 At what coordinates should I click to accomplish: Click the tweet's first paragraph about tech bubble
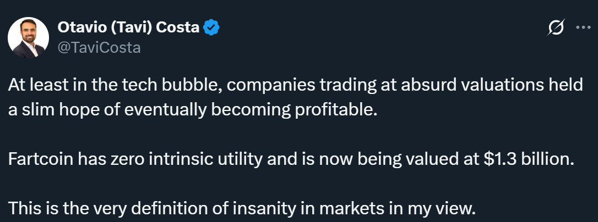pos(296,97)
